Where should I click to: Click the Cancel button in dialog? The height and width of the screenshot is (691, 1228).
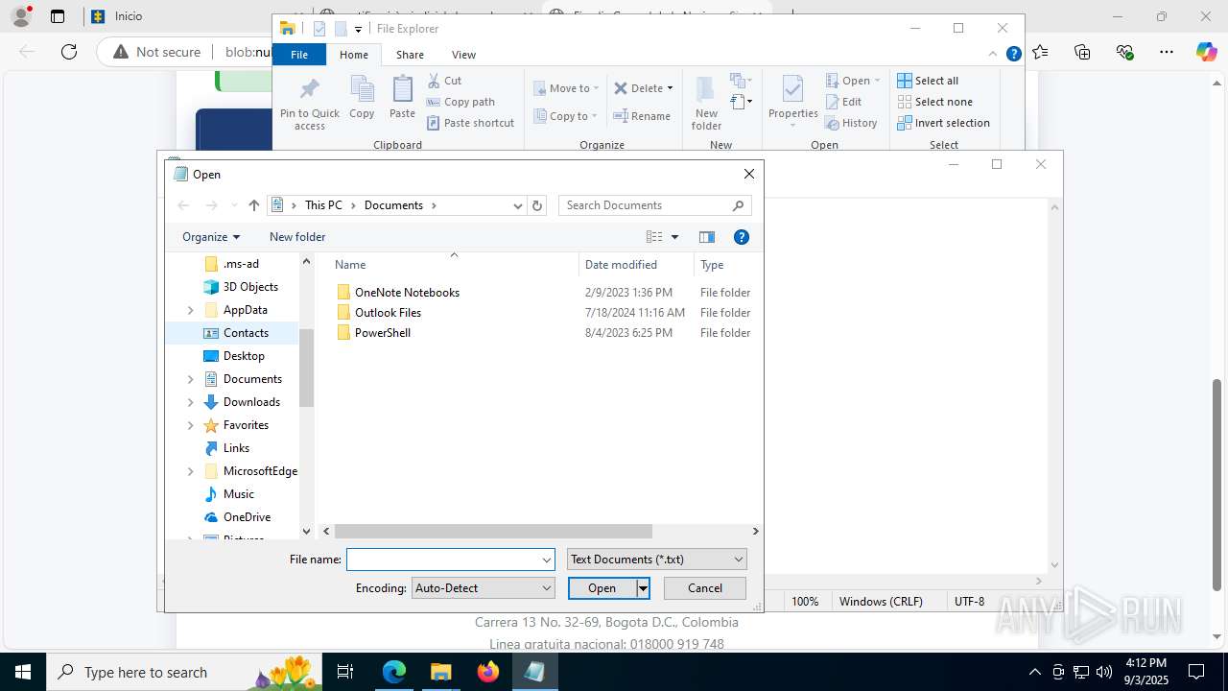(705, 588)
